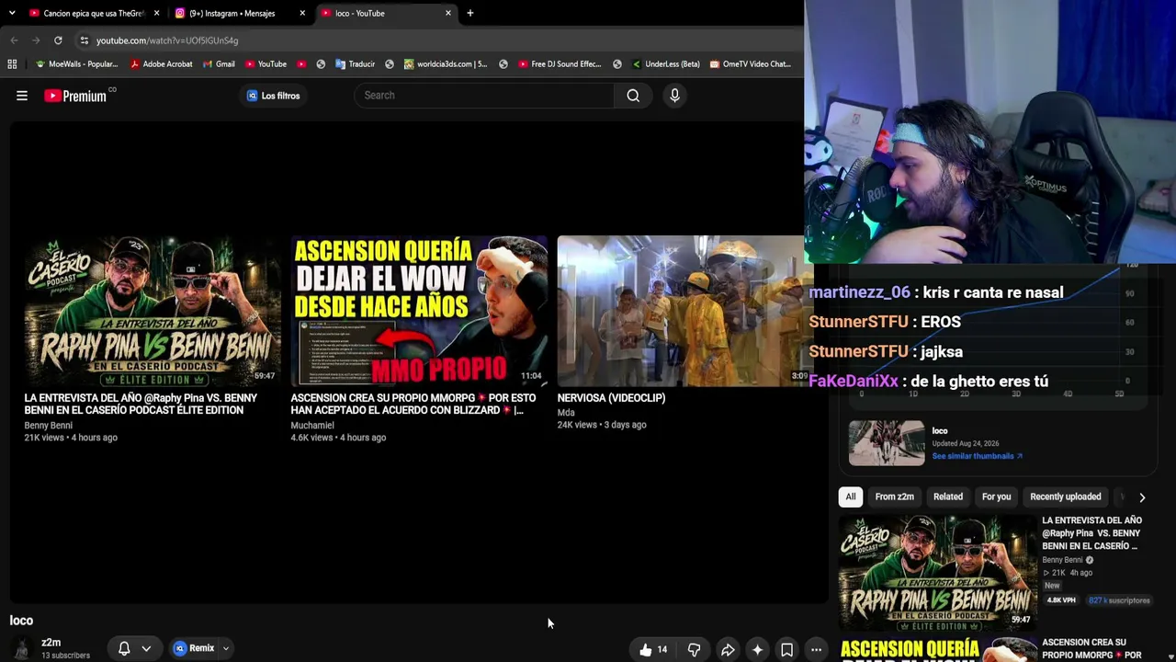Focus the YouTube Search field
1176x662 pixels.
tap(484, 96)
